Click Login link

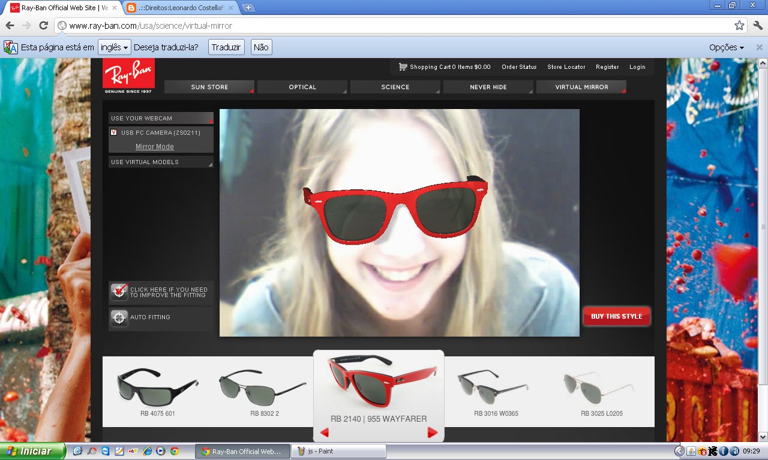[637, 67]
